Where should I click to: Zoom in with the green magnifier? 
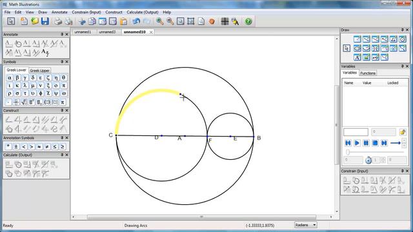(x=159, y=21)
